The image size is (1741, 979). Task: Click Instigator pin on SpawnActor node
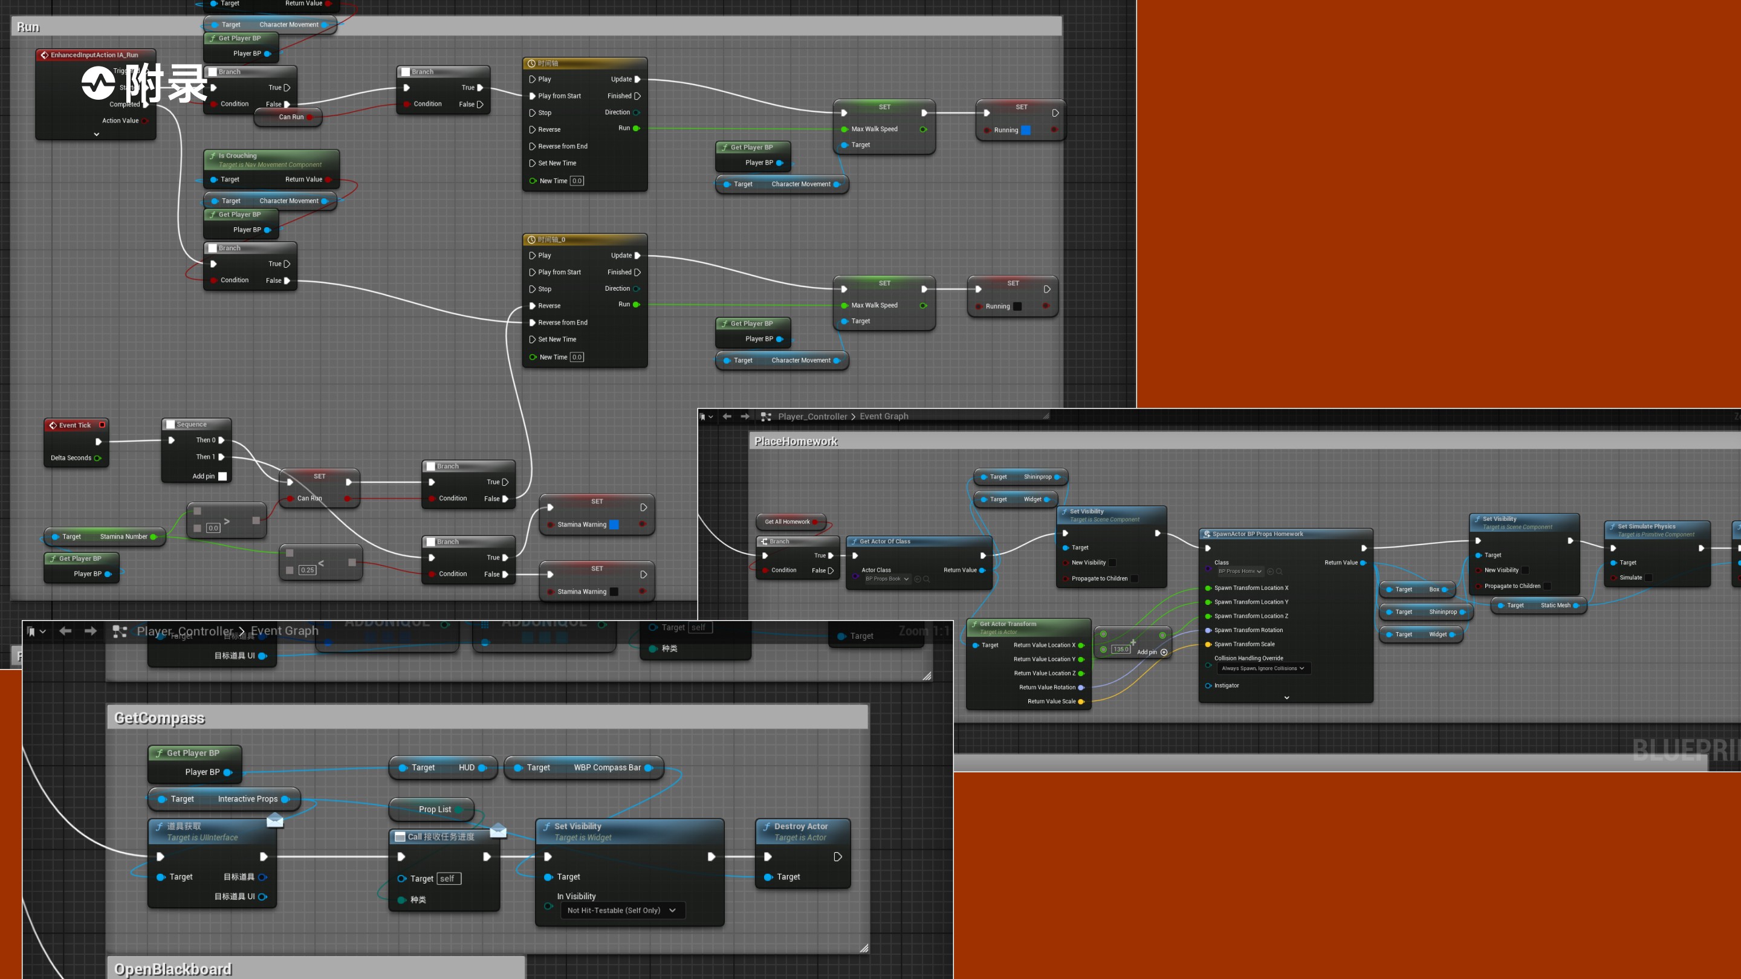pyautogui.click(x=1208, y=686)
